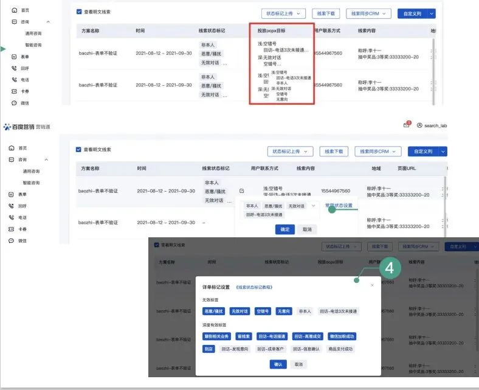479x390 pixels.
Task: Open 通用咨询 menu in top screenshot sidebar
Action: pyautogui.click(x=33, y=33)
